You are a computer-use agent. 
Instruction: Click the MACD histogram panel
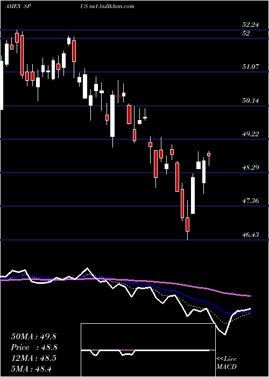click(x=148, y=350)
